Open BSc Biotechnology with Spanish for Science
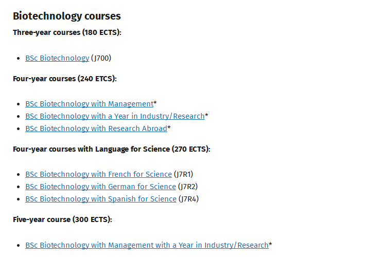Screen dimensions: 385x257 (x=101, y=199)
